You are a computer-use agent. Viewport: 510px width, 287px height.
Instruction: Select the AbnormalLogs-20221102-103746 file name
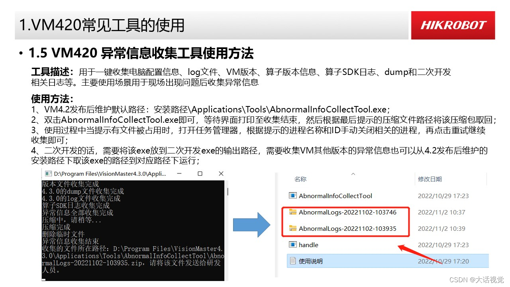pyautogui.click(x=348, y=212)
